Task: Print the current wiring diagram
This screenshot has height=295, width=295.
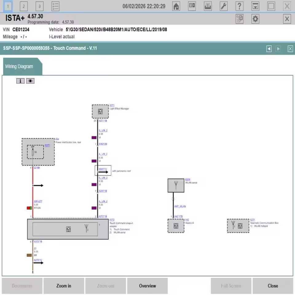Action: tap(208, 6)
